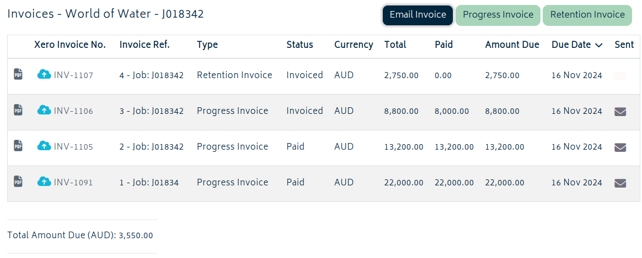Open invoice link INV-1107
Image resolution: width=642 pixels, height=258 pixels.
point(73,75)
